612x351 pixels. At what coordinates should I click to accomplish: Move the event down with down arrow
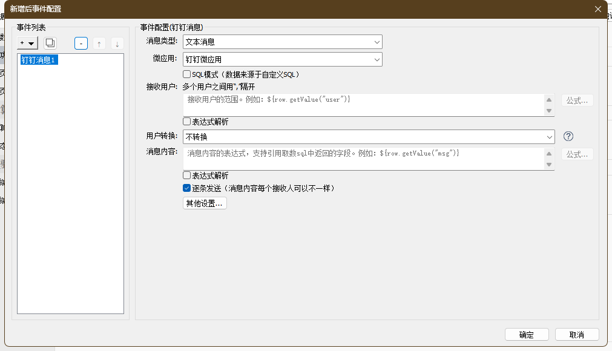tap(117, 44)
